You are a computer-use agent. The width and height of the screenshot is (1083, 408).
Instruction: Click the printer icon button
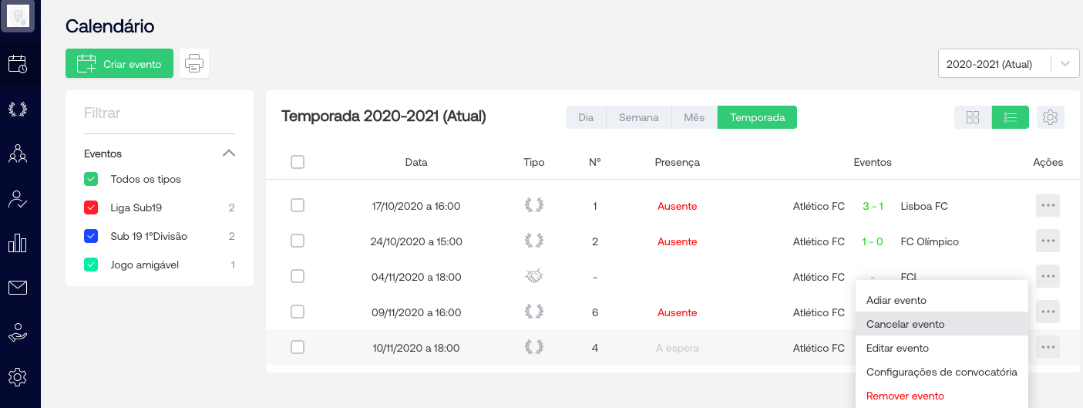[x=194, y=64]
